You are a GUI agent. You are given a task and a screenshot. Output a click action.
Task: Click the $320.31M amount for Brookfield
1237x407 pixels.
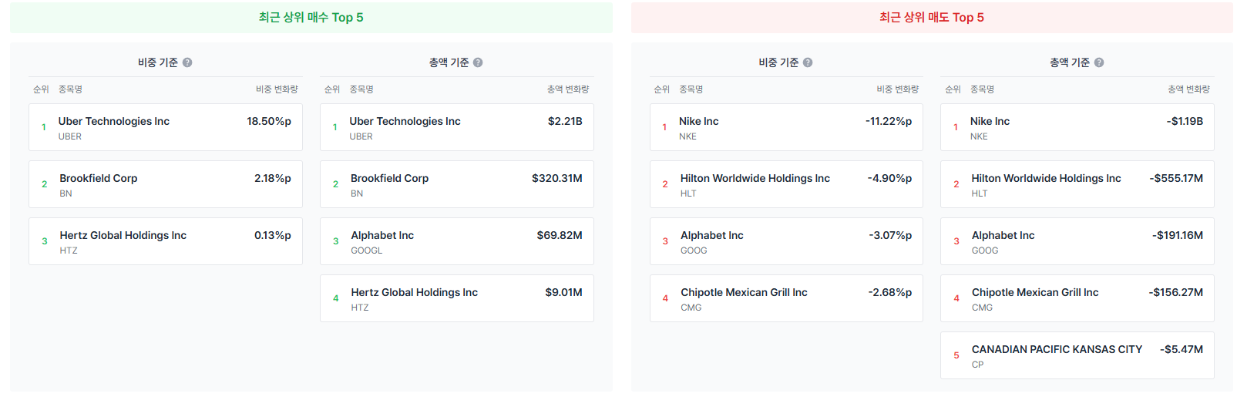[557, 178]
